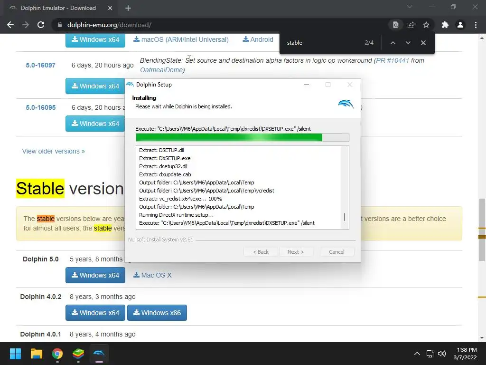Image resolution: width=486 pixels, height=365 pixels.
Task: Download Dolphin 4.0.2 Windows x64
Action: pos(95,313)
